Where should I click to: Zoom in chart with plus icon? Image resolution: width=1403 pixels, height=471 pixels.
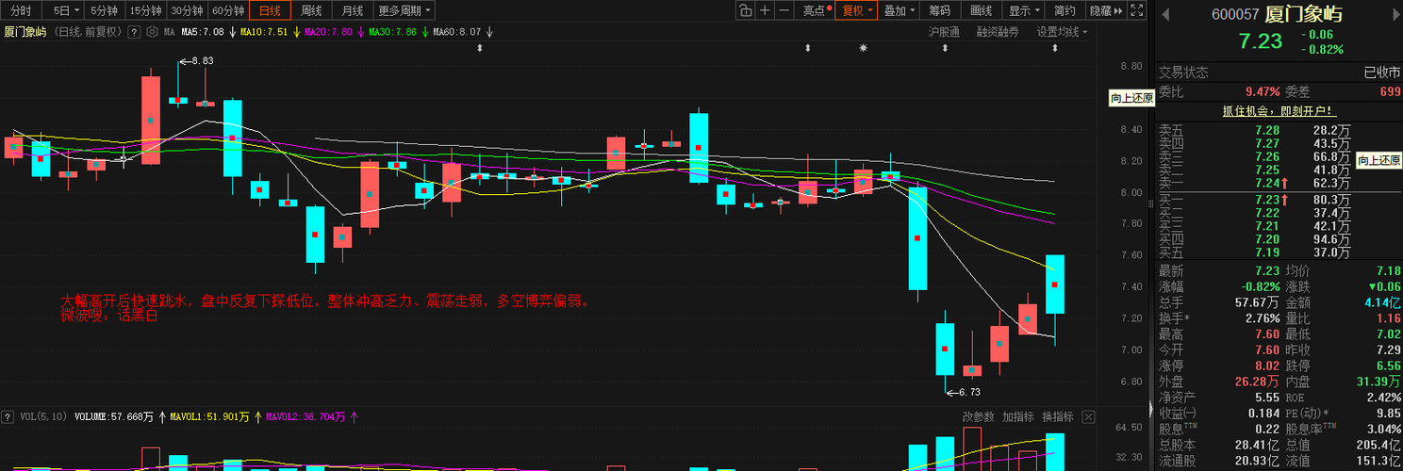click(x=765, y=10)
